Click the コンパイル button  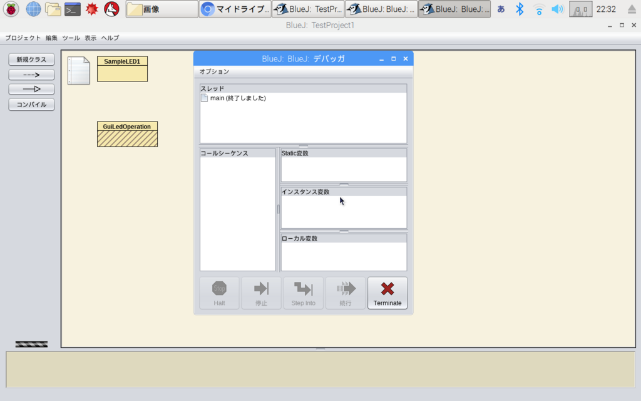(x=31, y=105)
